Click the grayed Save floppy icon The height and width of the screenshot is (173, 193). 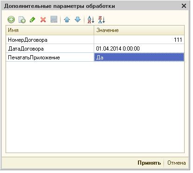pyautogui.click(x=54, y=19)
